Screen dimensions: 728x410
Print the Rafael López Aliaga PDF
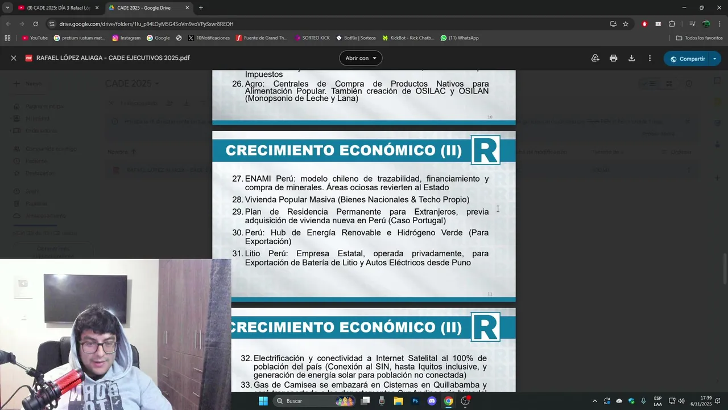pos(613,58)
